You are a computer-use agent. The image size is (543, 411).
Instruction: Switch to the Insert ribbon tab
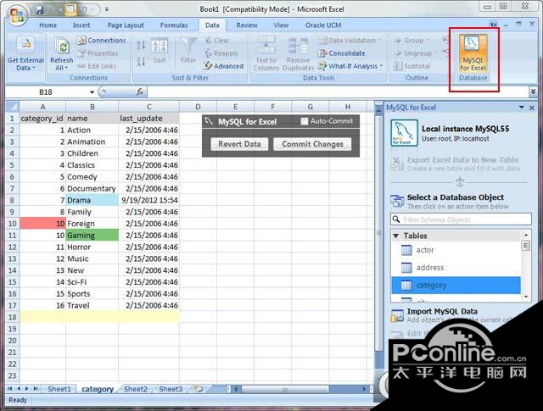81,25
